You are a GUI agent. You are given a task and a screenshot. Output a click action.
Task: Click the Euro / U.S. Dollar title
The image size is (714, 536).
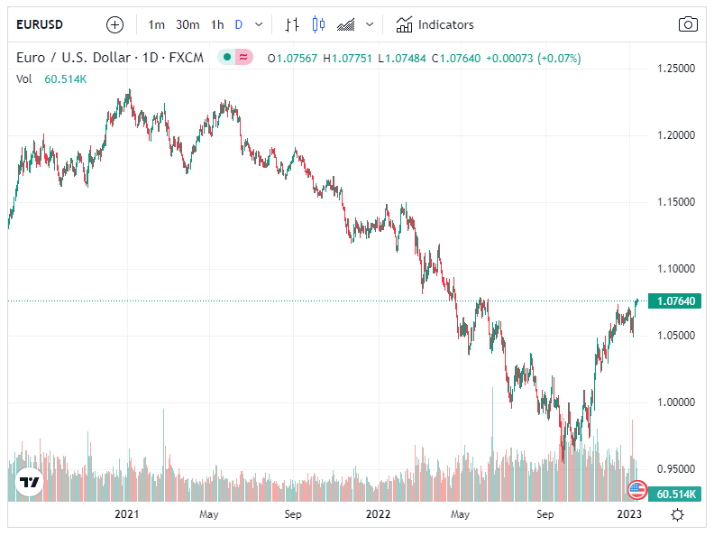tap(74, 58)
